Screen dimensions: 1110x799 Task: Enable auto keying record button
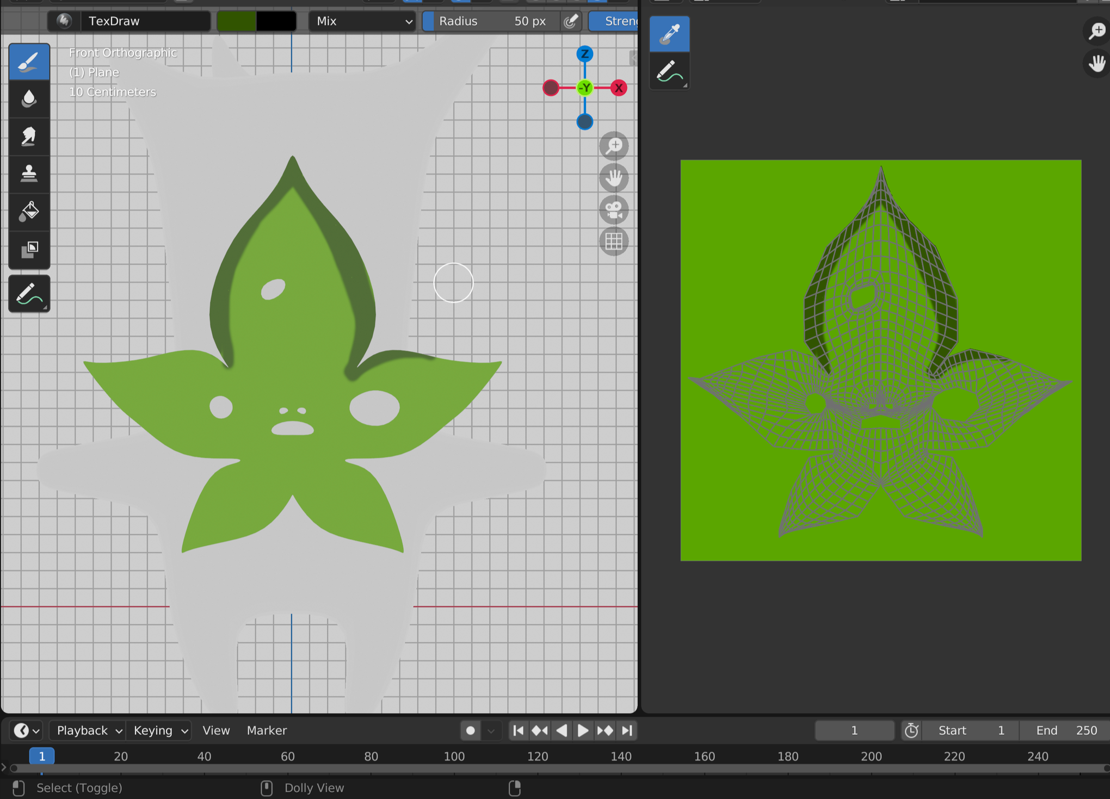coord(471,730)
